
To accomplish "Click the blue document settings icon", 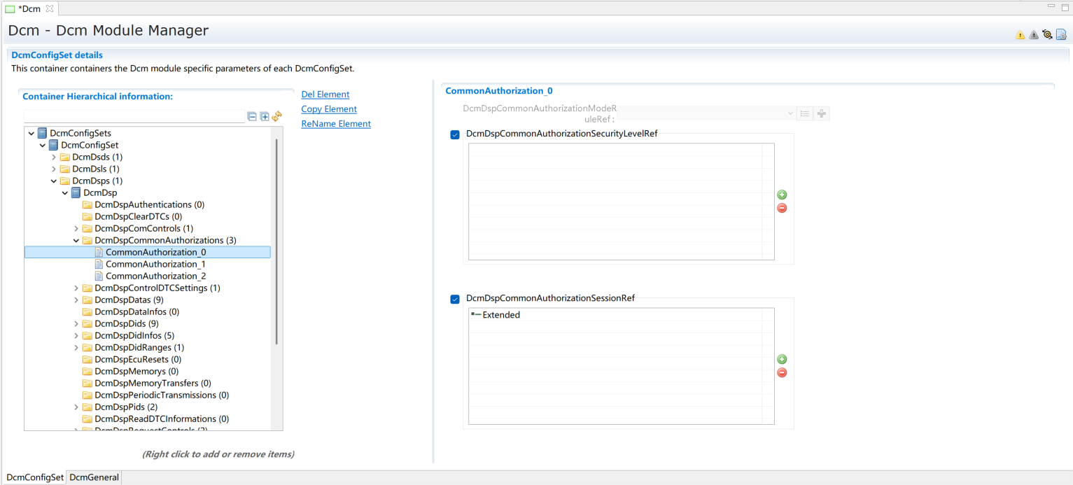I will 1061,35.
